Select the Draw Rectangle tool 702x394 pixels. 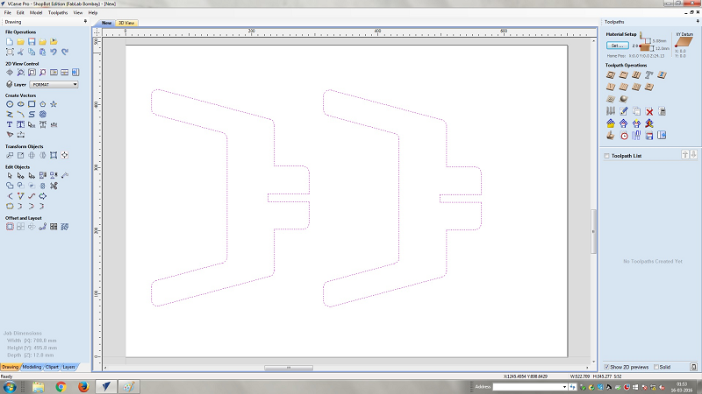click(x=32, y=104)
